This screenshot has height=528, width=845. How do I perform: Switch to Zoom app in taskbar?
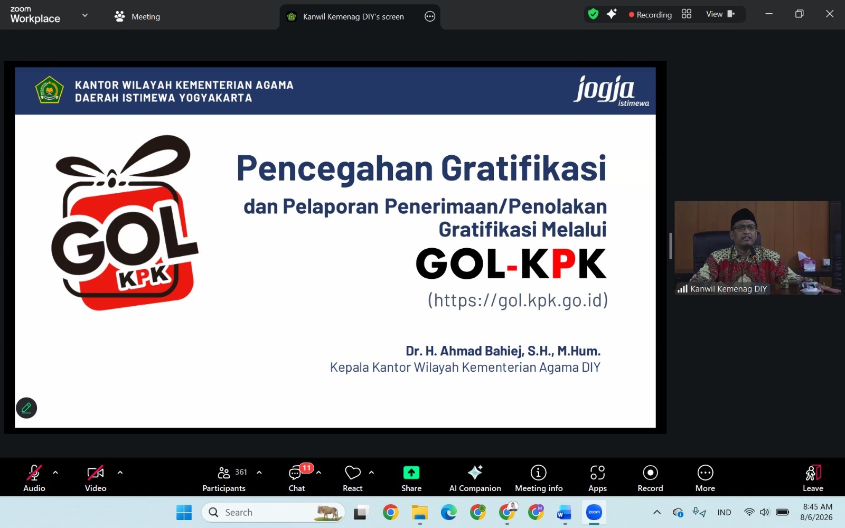(x=594, y=512)
